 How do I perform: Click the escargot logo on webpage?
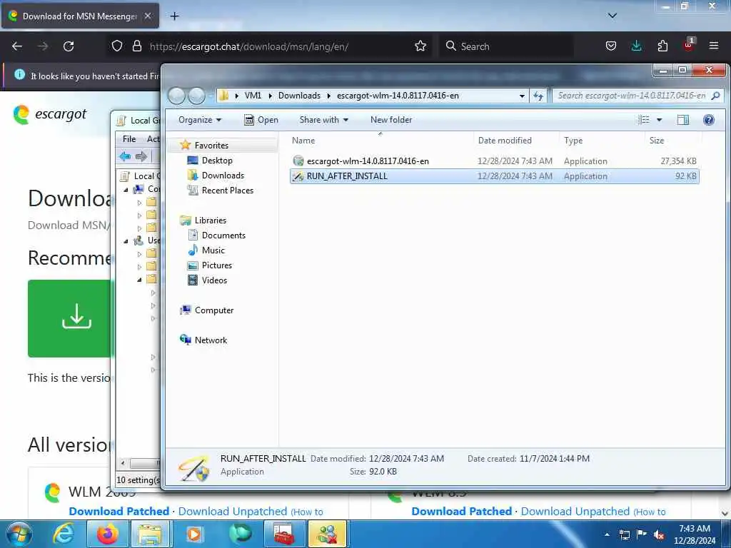(x=50, y=114)
